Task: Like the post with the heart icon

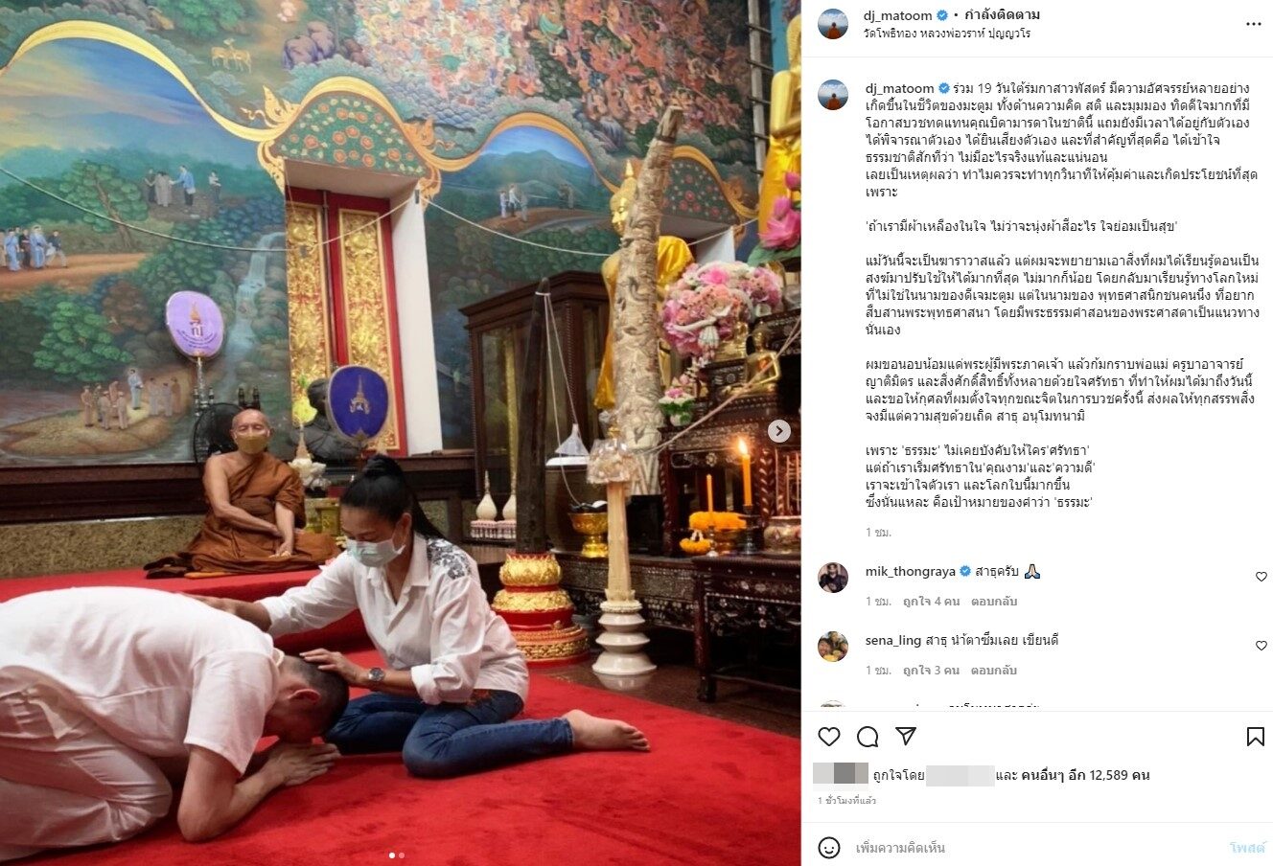Action: [x=829, y=737]
